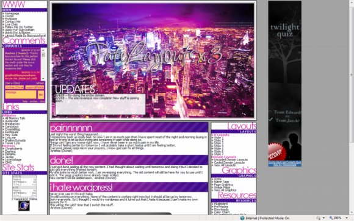This screenshot has height=221, width=354.
Task: Open All Mommy Talk affiliate link
Action: (15, 118)
